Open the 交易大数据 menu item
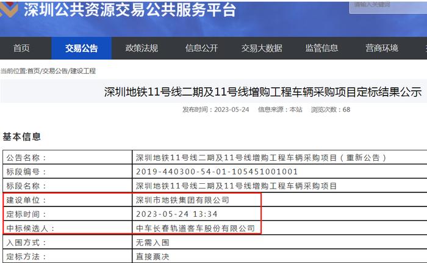The height and width of the screenshot is (263, 427). (262, 48)
